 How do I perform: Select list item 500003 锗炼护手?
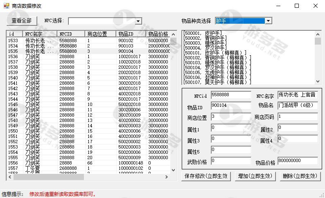click(x=205, y=43)
